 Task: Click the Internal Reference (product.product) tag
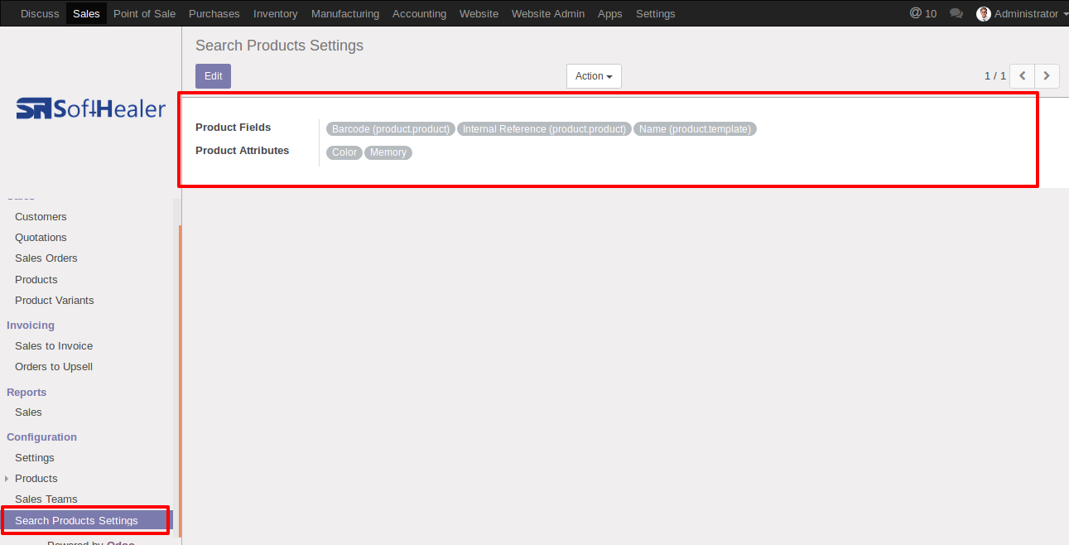coord(544,129)
